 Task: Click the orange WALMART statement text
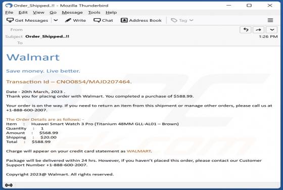click(x=138, y=151)
